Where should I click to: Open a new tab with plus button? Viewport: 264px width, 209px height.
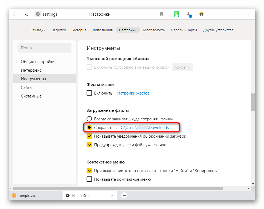click(x=124, y=196)
